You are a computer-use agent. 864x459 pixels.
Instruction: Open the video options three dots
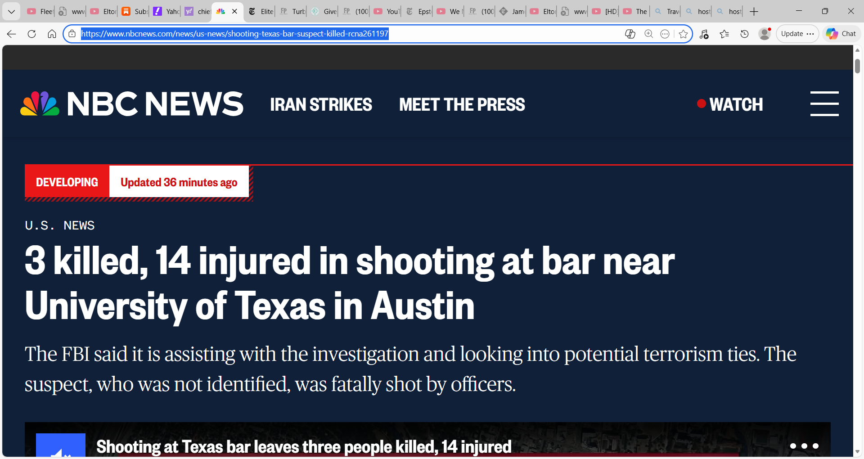tap(804, 446)
